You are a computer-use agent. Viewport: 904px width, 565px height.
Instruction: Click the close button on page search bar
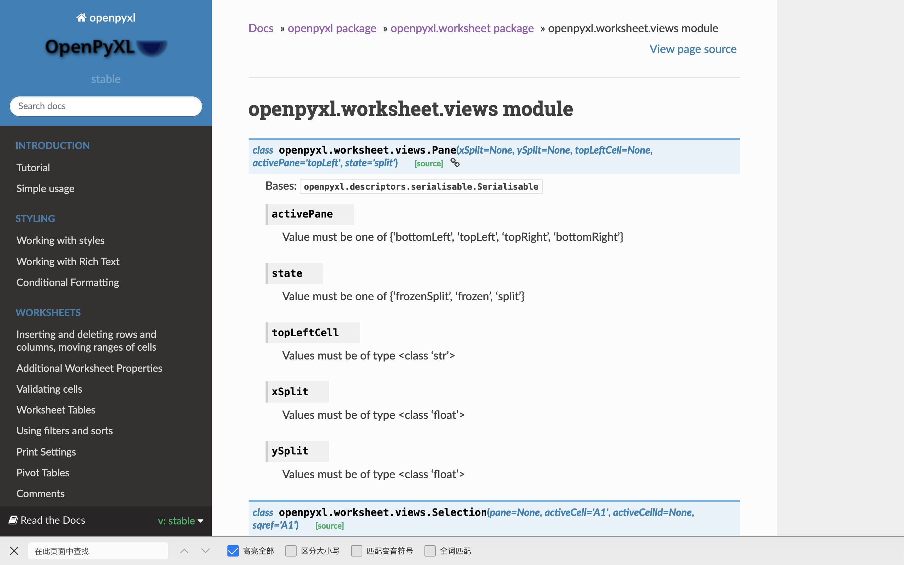coord(14,551)
